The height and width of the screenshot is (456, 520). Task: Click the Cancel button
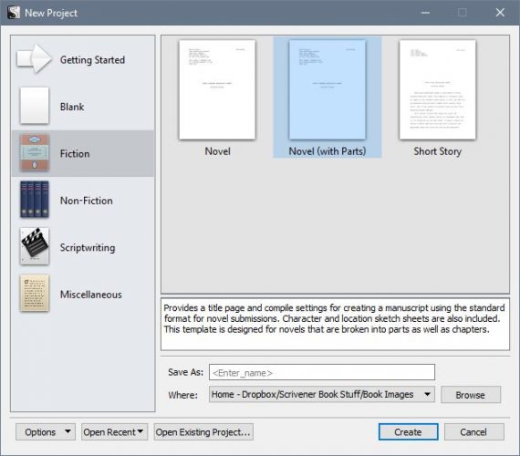pos(473,431)
